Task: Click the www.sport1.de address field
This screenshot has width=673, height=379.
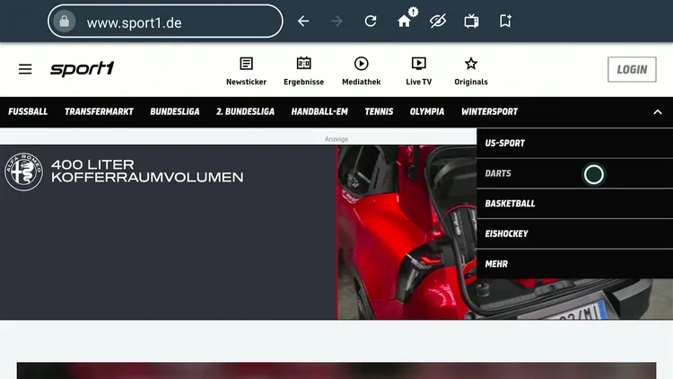Action: (165, 21)
